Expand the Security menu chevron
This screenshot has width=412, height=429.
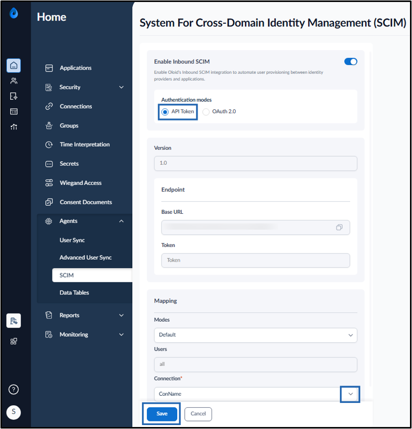121,87
